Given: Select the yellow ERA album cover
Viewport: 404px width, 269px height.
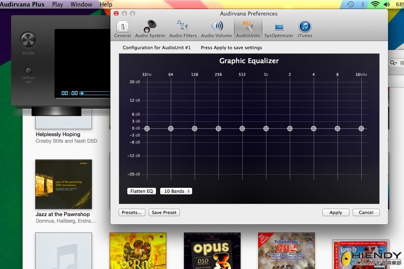Looking at the screenshot, I should (x=138, y=251).
